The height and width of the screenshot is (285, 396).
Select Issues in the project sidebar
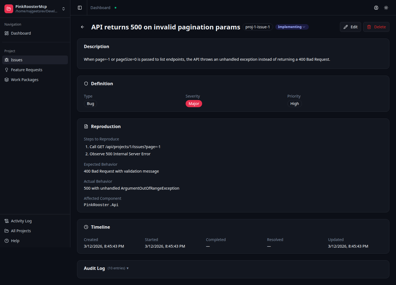tap(35, 60)
